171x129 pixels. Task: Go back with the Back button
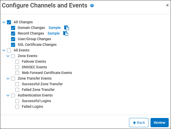click(139, 123)
